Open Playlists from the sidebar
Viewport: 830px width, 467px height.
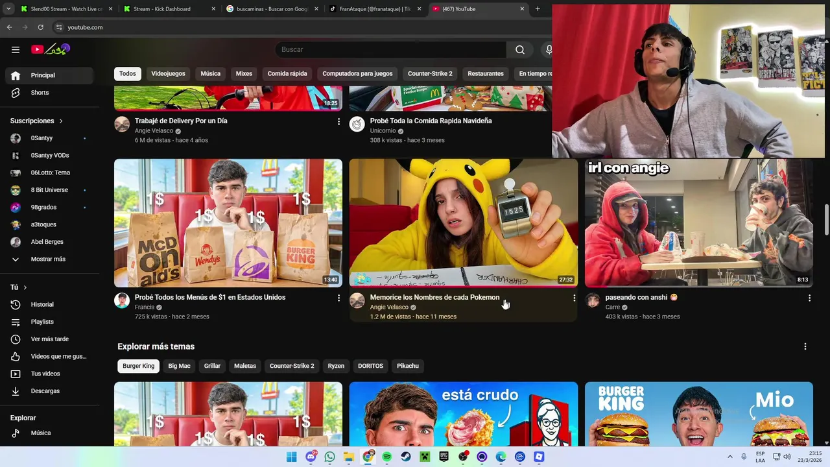tap(49, 322)
